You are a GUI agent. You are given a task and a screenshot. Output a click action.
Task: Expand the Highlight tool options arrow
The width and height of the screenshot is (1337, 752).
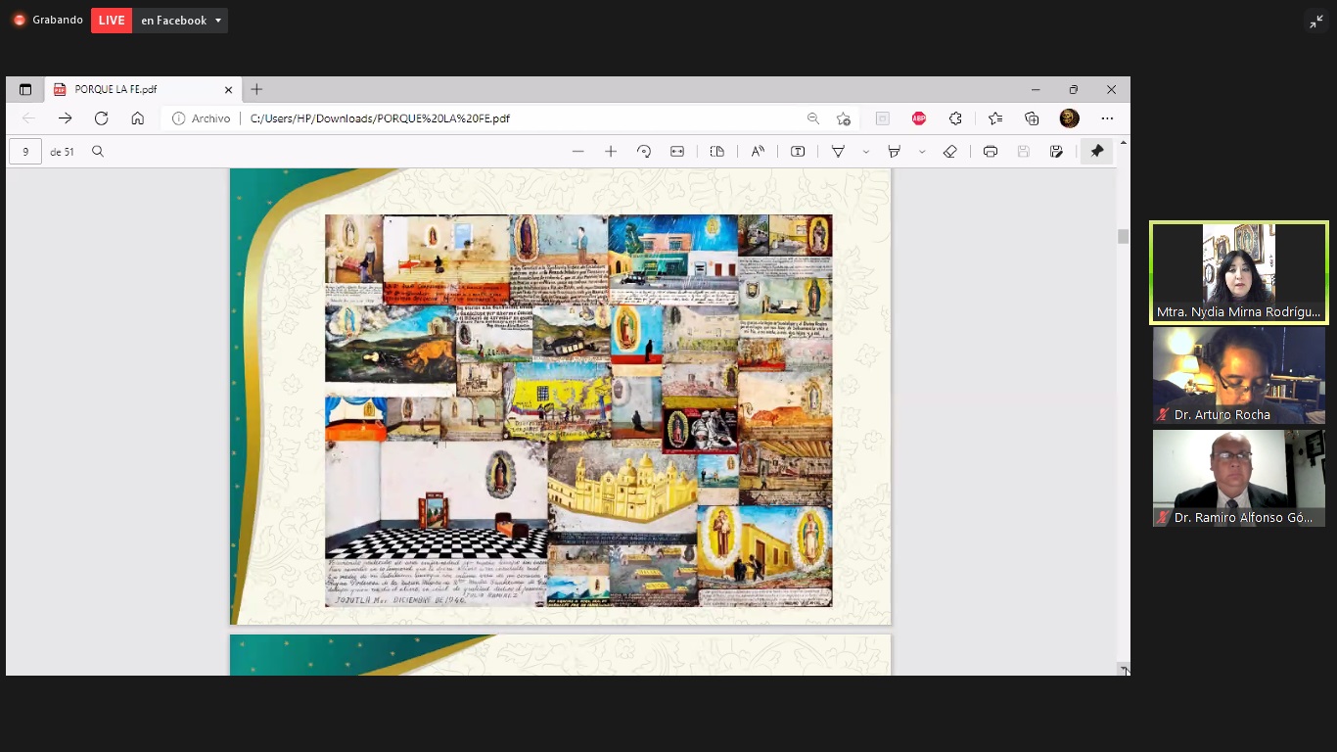click(922, 152)
